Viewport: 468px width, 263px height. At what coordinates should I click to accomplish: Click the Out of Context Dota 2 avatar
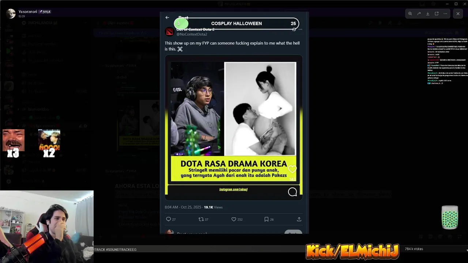tap(169, 32)
